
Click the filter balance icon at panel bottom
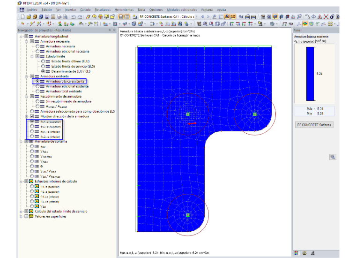tap(304, 253)
